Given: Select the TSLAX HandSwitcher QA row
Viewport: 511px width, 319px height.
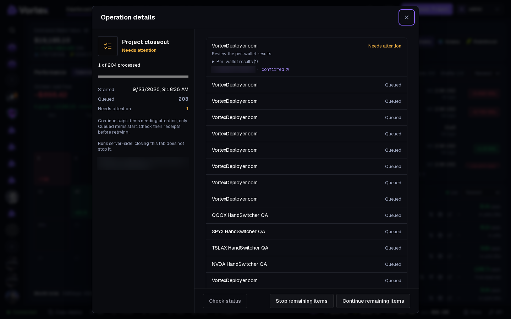Looking at the screenshot, I should pos(307,248).
